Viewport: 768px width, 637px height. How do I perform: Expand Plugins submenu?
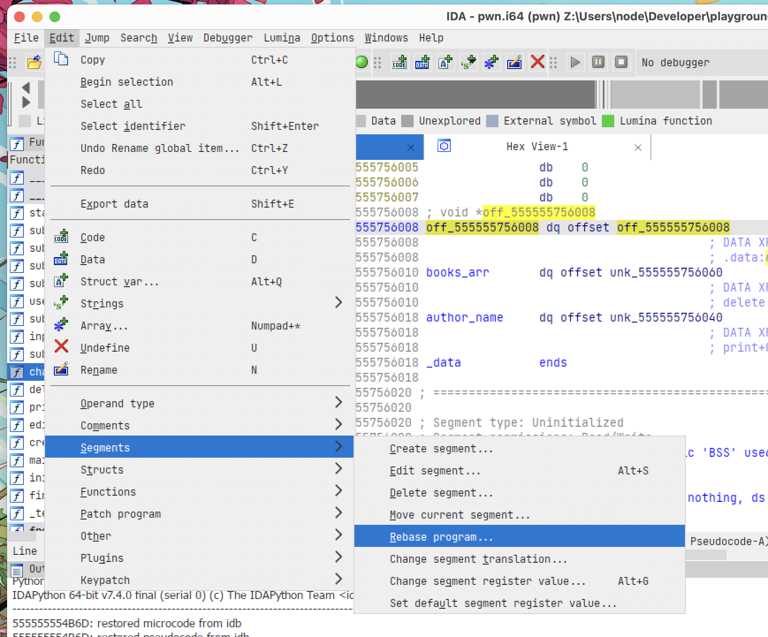(338, 557)
